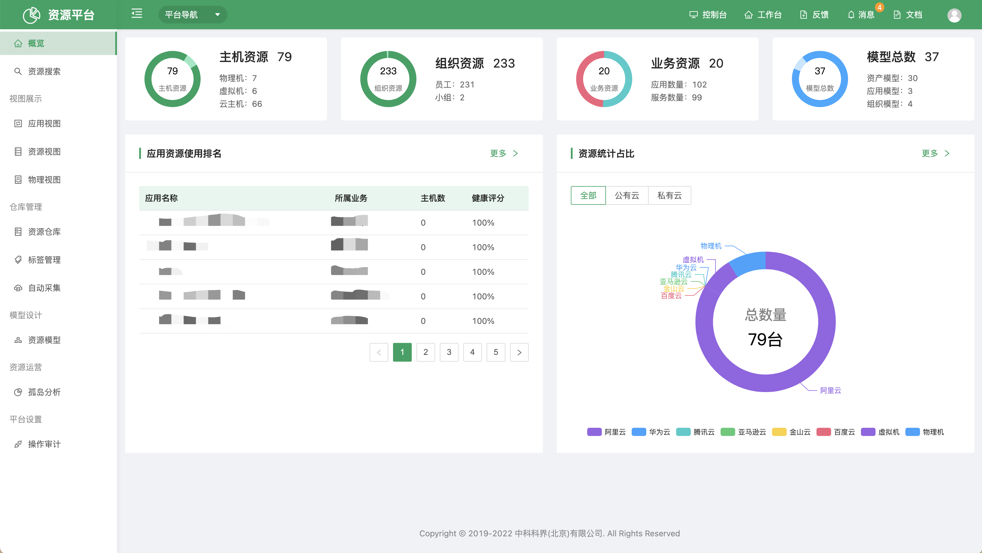
Task: Click the 资产模型：30 text
Action: [x=892, y=78]
